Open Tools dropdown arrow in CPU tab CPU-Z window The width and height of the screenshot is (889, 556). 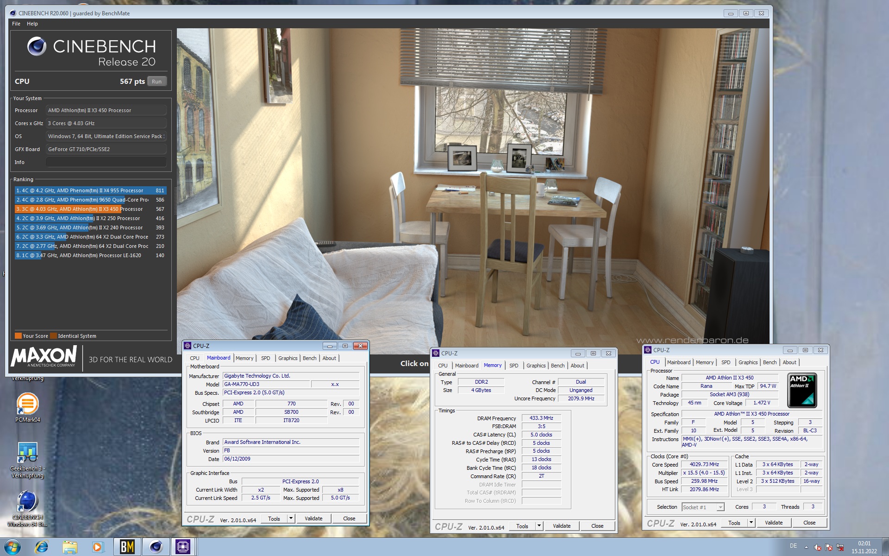pyautogui.click(x=751, y=523)
